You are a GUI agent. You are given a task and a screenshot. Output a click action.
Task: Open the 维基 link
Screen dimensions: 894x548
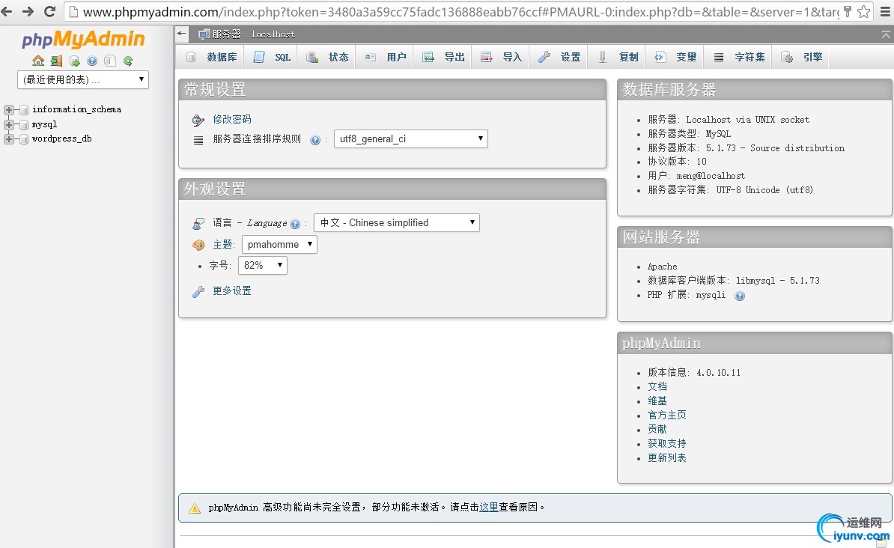(x=657, y=401)
